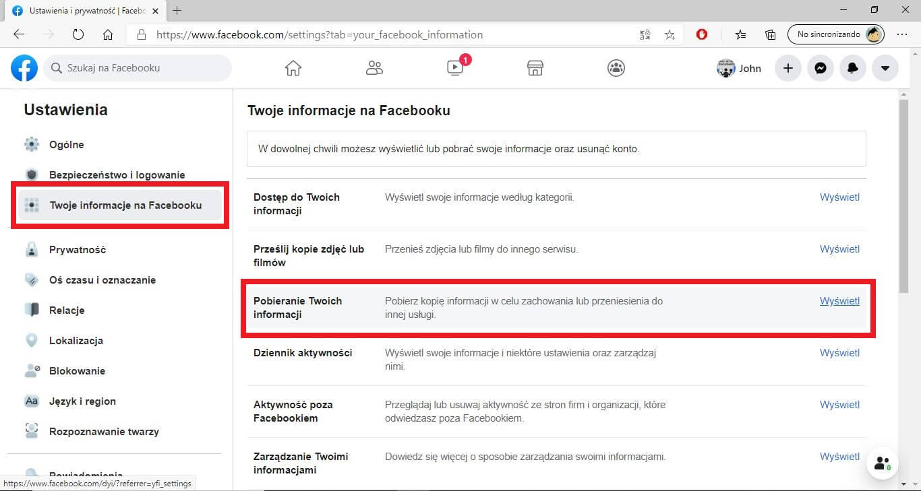
Task: Click the Pobieranie Twoich informacji row title
Action: point(298,308)
